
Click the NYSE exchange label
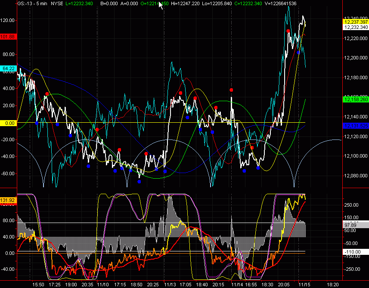point(57,3)
